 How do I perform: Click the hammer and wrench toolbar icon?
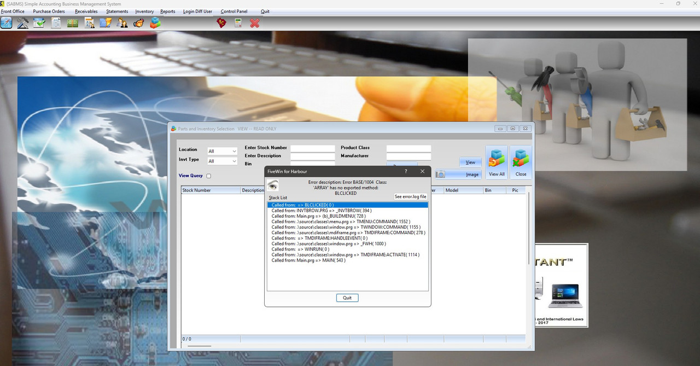pos(23,23)
